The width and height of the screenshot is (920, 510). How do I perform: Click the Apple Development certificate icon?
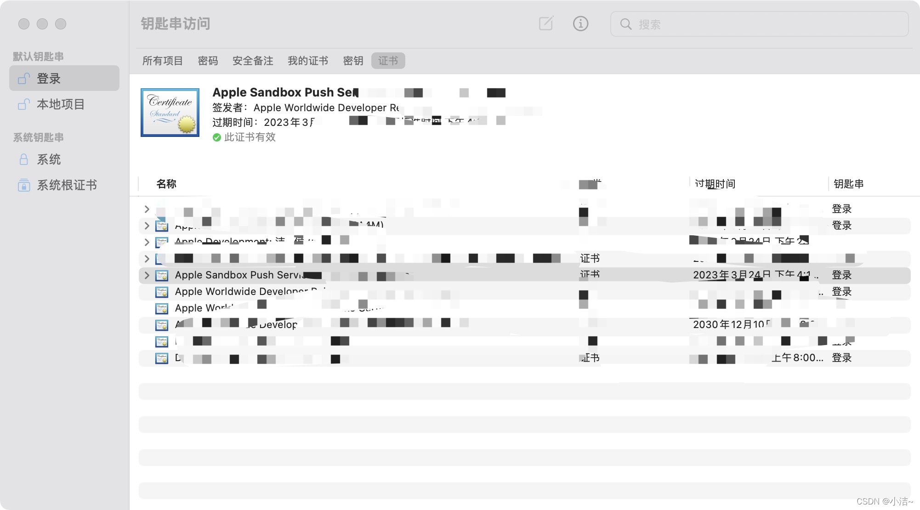163,241
